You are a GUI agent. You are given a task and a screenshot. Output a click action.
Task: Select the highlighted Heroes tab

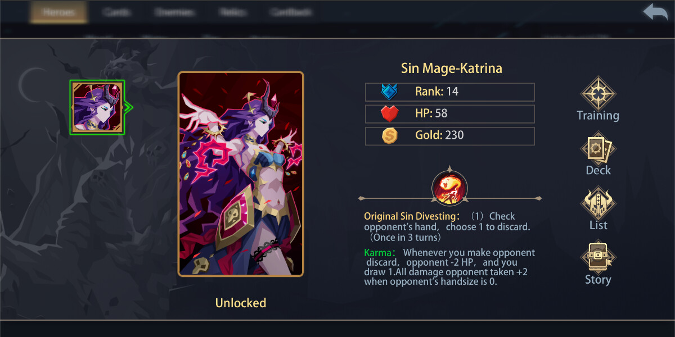click(58, 12)
